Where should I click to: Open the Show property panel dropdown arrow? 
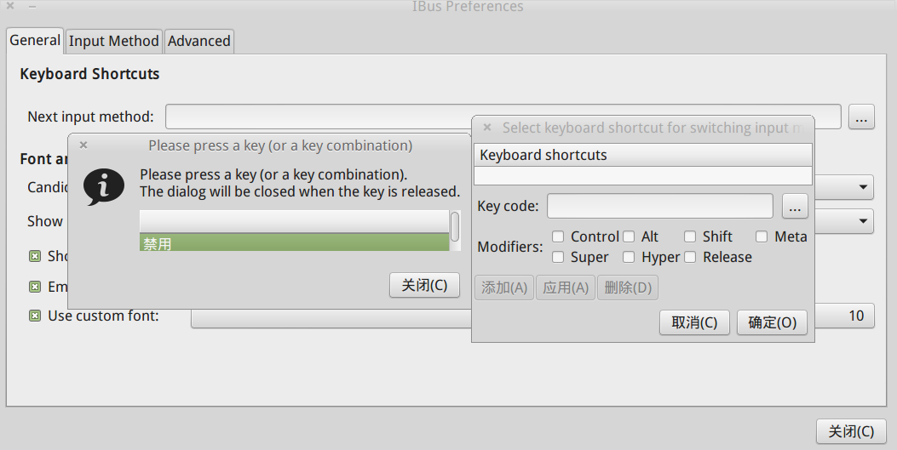863,221
